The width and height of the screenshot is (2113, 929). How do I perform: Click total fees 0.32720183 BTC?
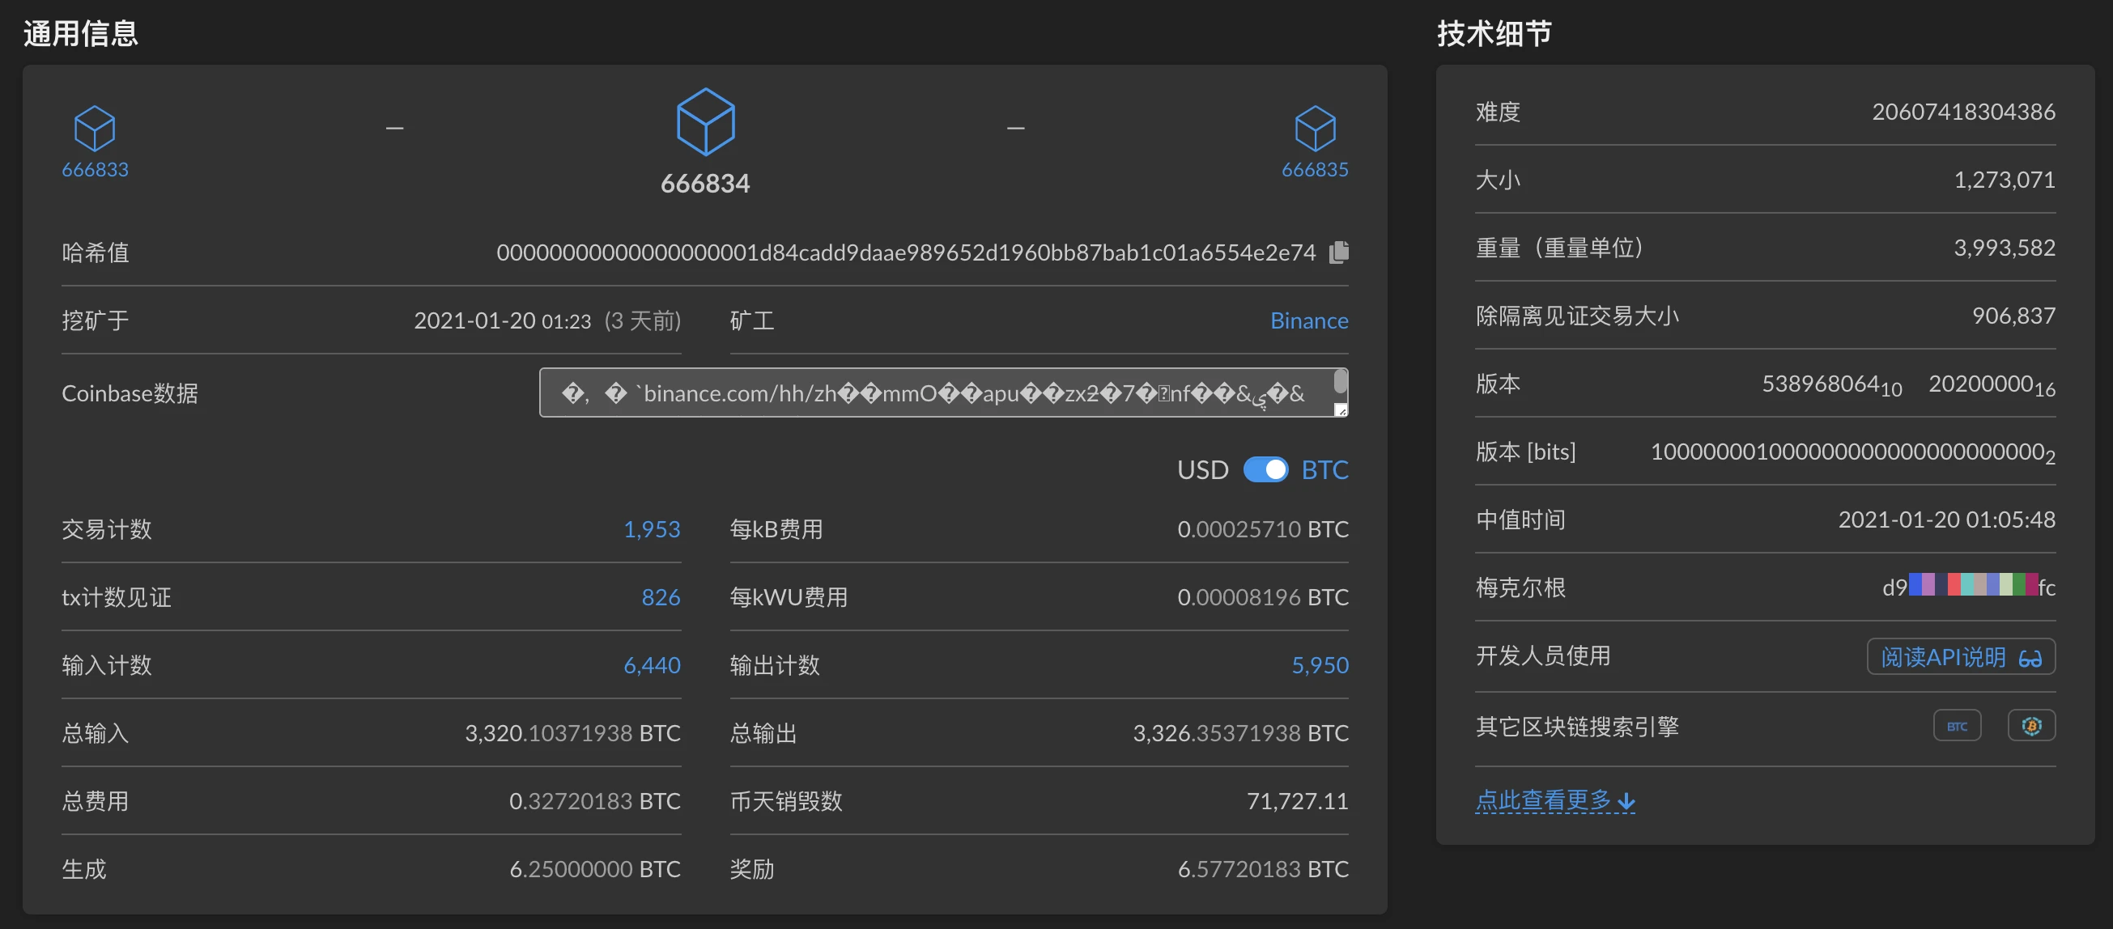click(x=595, y=801)
